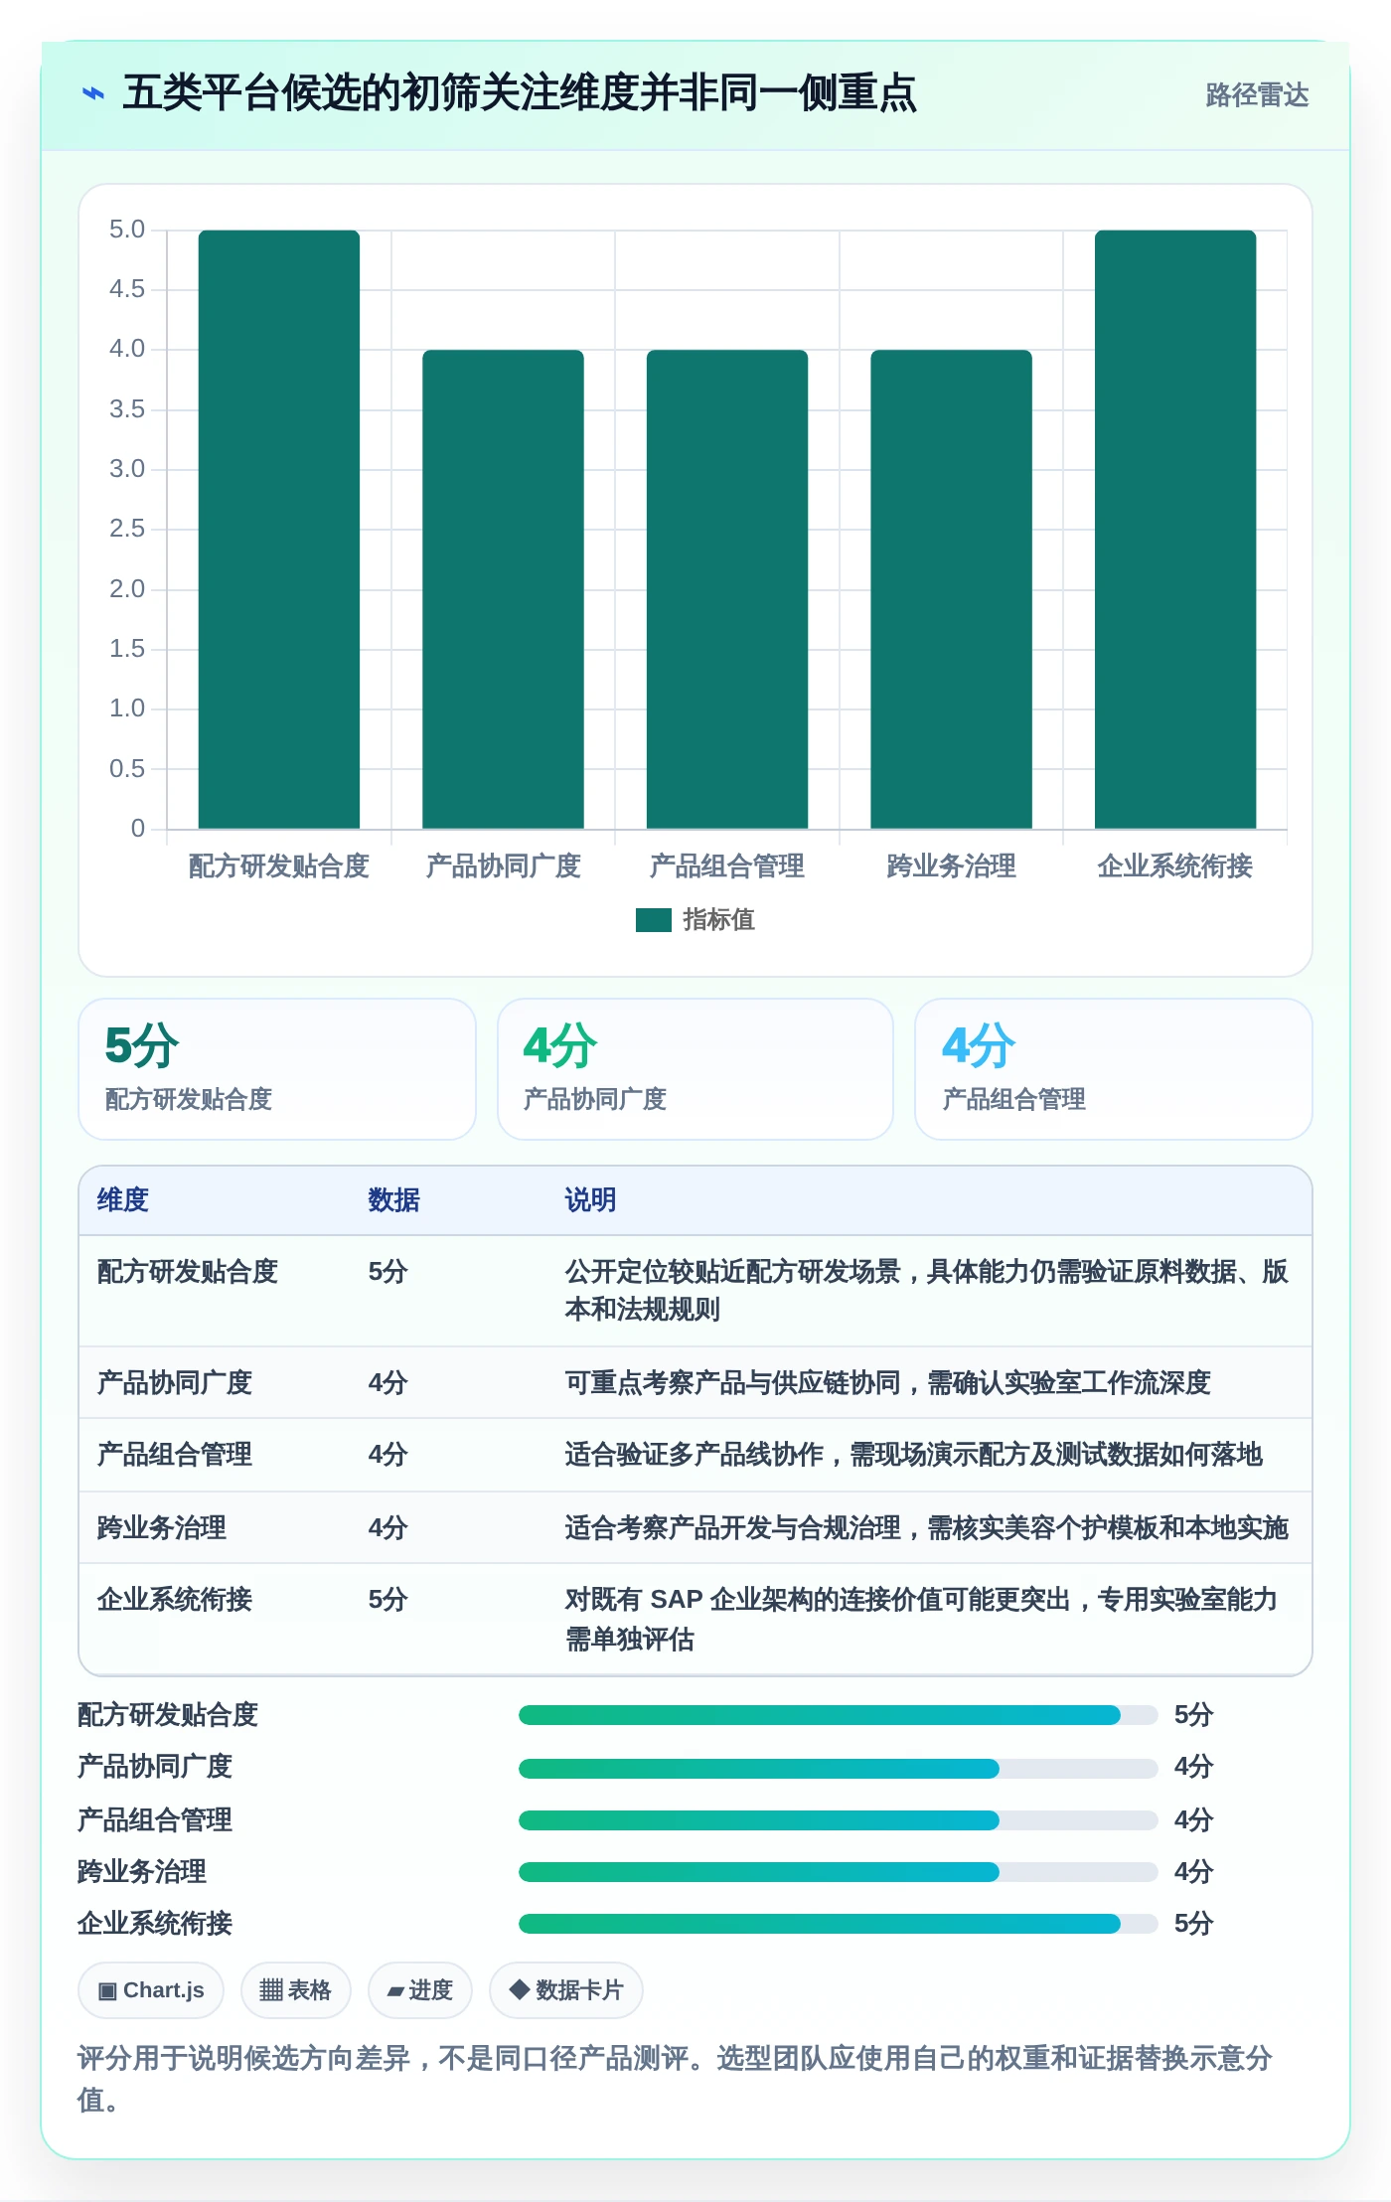This screenshot has height=2202, width=1391.
Task: Click the 数据 column header
Action: 394,1200
